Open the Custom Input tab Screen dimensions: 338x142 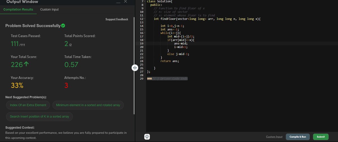pos(49,10)
